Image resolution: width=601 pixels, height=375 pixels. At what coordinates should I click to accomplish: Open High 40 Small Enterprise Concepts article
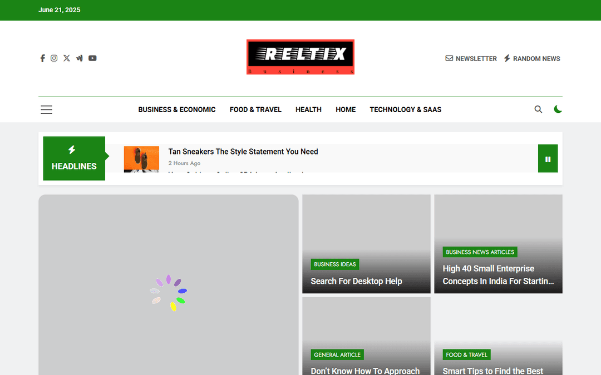pyautogui.click(x=498, y=275)
